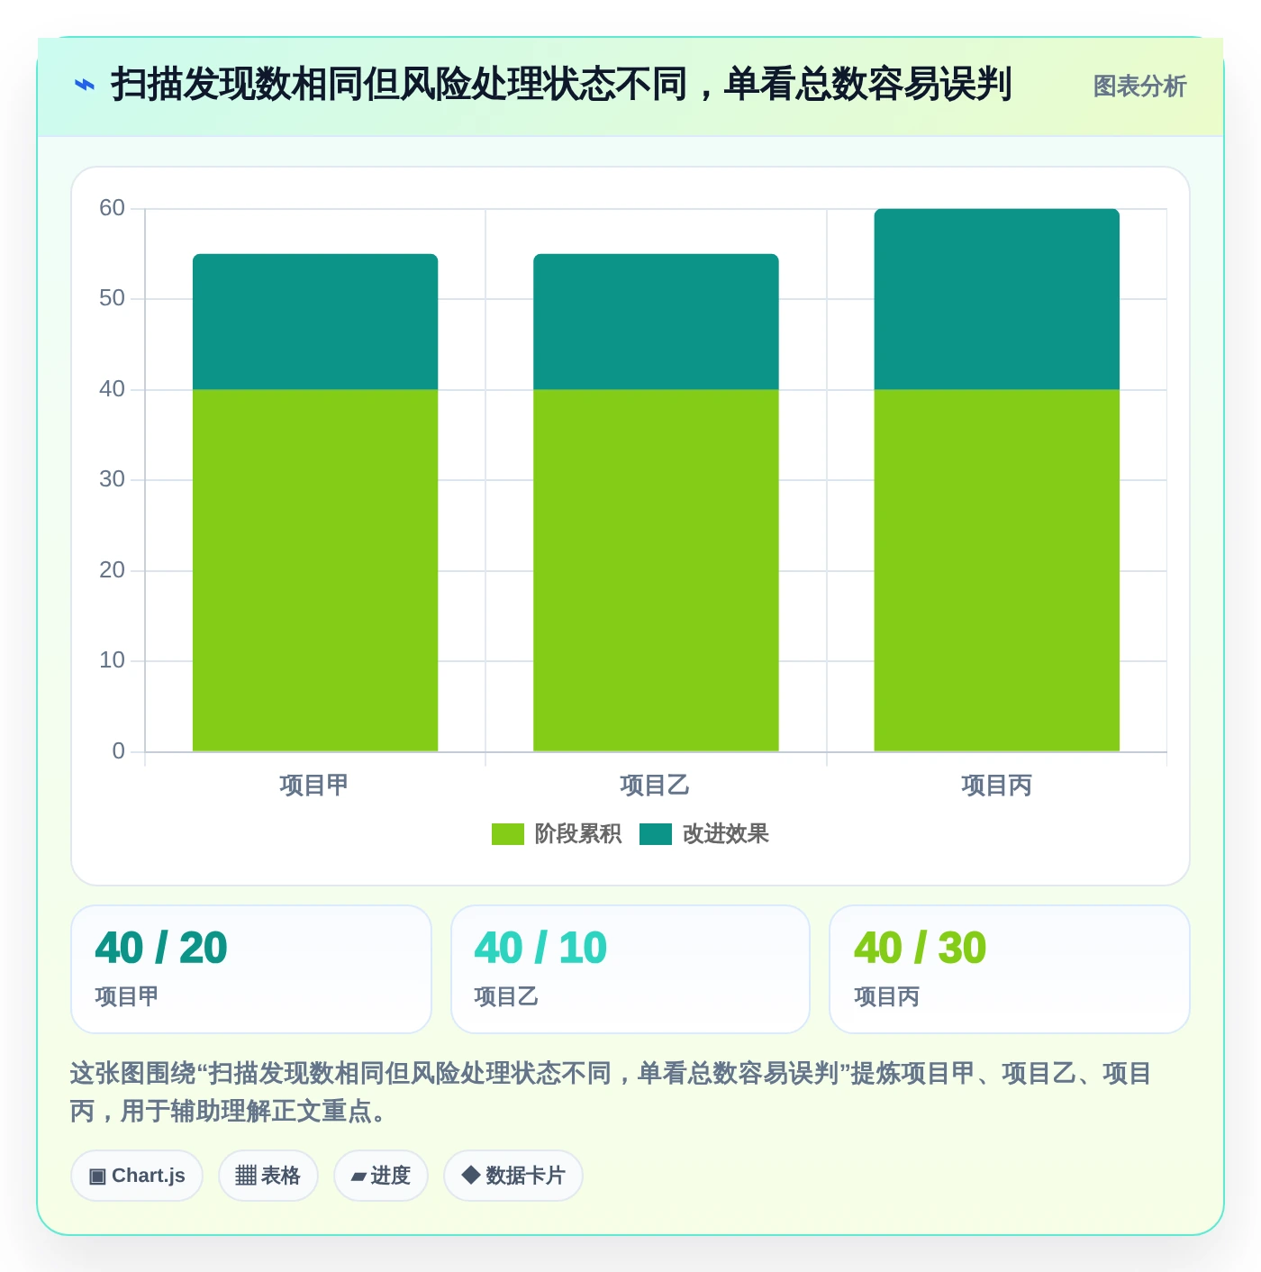Open the 40 / 10 项目乙 data card
Viewport: 1261px width, 1272px height.
point(630,969)
